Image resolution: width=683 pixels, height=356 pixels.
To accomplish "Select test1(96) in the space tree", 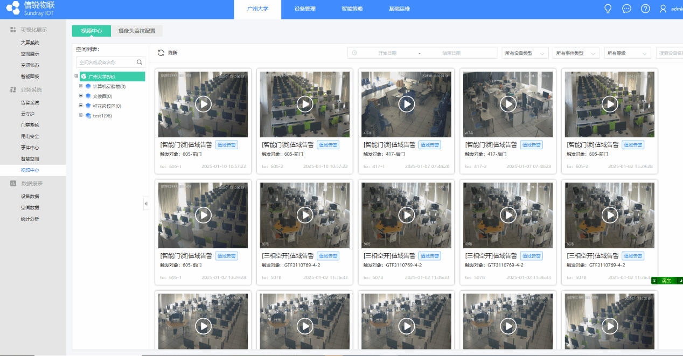I will point(102,115).
